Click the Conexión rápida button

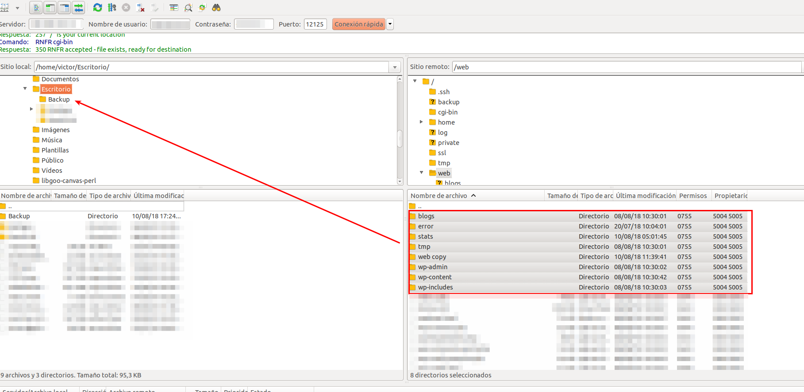point(359,24)
